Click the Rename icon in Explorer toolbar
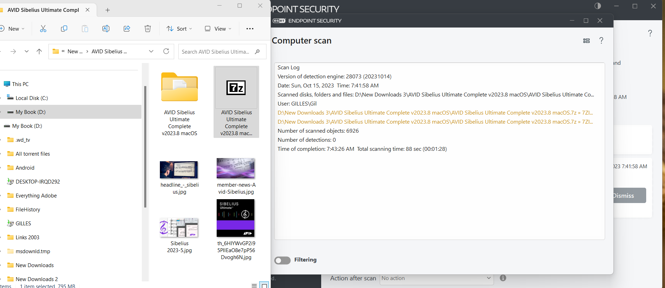Viewport: 665px width, 288px height. pyautogui.click(x=106, y=29)
